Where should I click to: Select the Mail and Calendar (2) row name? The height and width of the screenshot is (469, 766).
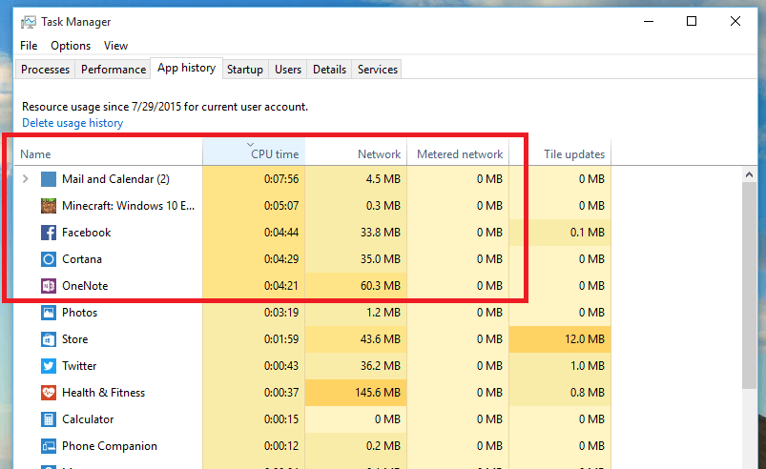pyautogui.click(x=115, y=179)
